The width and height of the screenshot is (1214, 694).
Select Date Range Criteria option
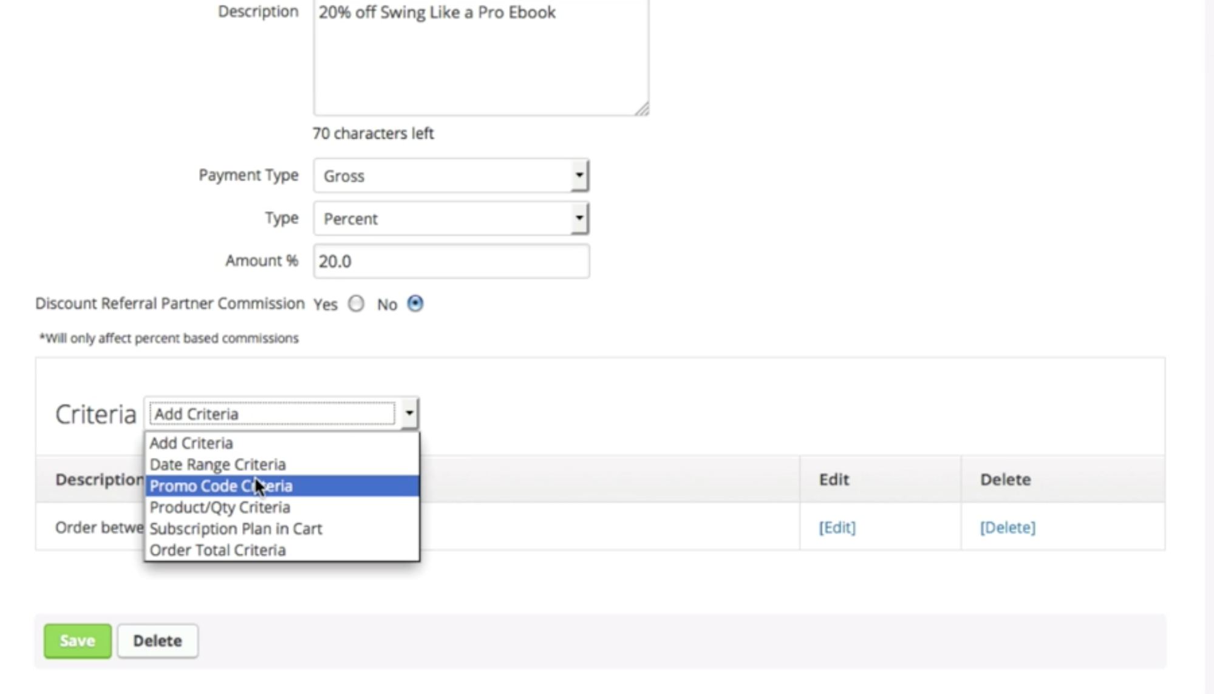[x=217, y=464]
